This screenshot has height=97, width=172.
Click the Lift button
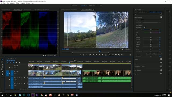pyautogui.click(x=109, y=55)
